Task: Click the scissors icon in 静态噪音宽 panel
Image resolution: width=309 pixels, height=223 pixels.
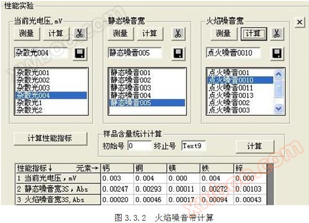Action: coord(178,33)
